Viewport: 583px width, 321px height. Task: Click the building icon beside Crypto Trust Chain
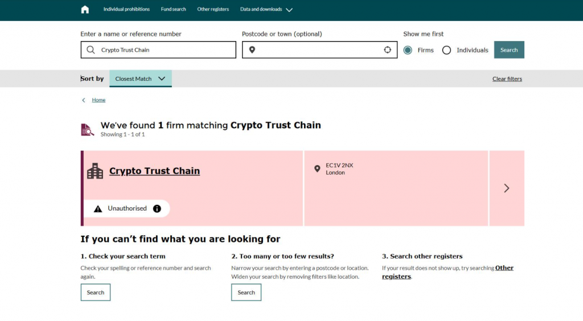[95, 171]
